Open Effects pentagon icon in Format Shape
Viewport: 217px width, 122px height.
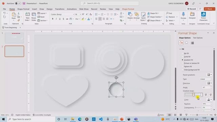click(186, 43)
